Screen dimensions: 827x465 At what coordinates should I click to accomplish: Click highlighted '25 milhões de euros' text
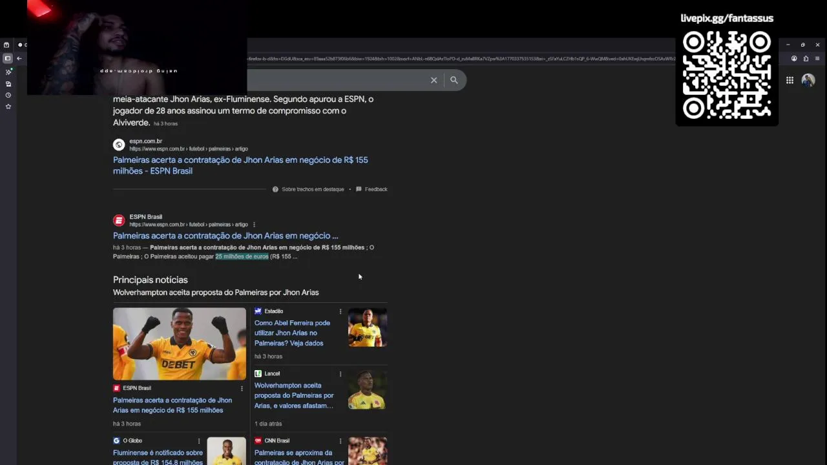pos(242,256)
